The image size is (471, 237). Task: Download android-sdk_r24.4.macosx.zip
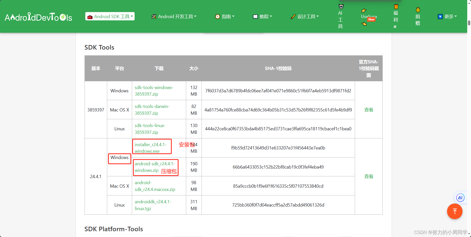tap(155, 186)
